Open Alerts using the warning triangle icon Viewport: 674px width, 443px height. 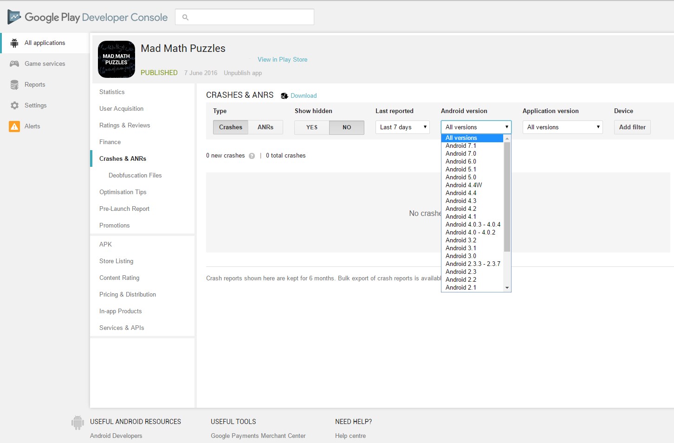13,126
